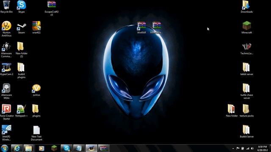Screen dimensions: 271x152
Task: Open the volume speaker tray icon
Action: [252, 148]
